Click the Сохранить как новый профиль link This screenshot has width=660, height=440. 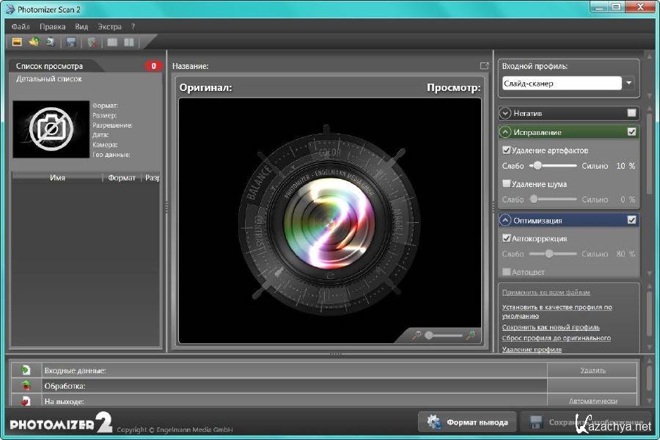(x=551, y=327)
